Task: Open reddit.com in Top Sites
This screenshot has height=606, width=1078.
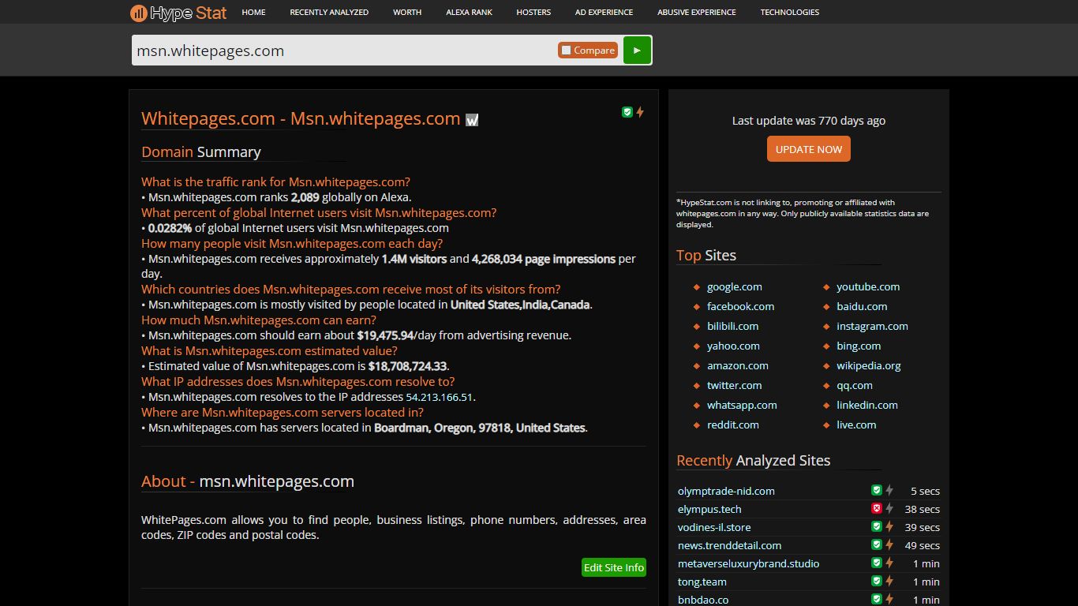Action: tap(733, 425)
